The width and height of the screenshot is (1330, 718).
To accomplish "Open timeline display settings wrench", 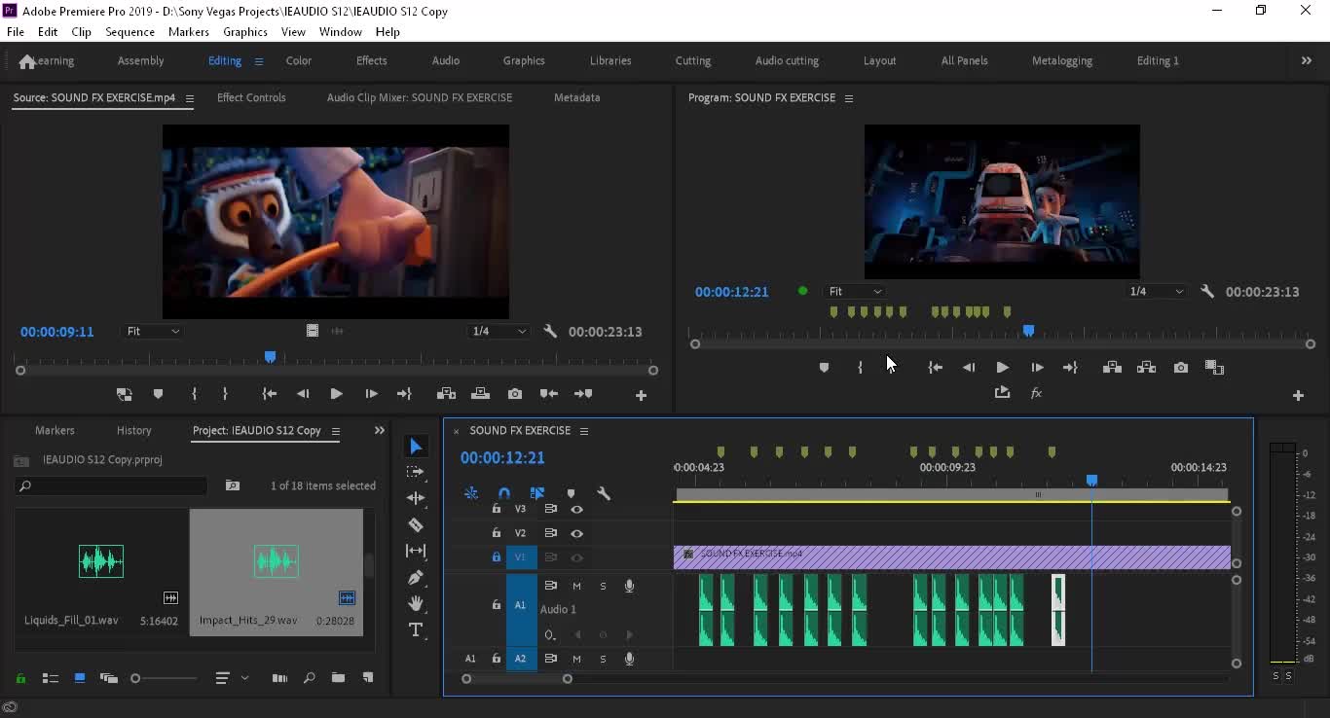I will coord(604,493).
